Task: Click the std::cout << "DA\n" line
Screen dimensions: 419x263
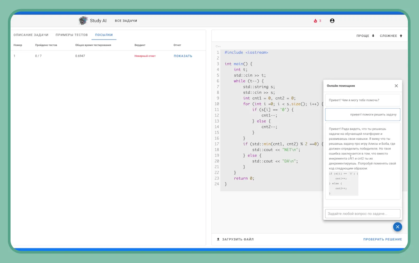Action: pyautogui.click(x=275, y=161)
